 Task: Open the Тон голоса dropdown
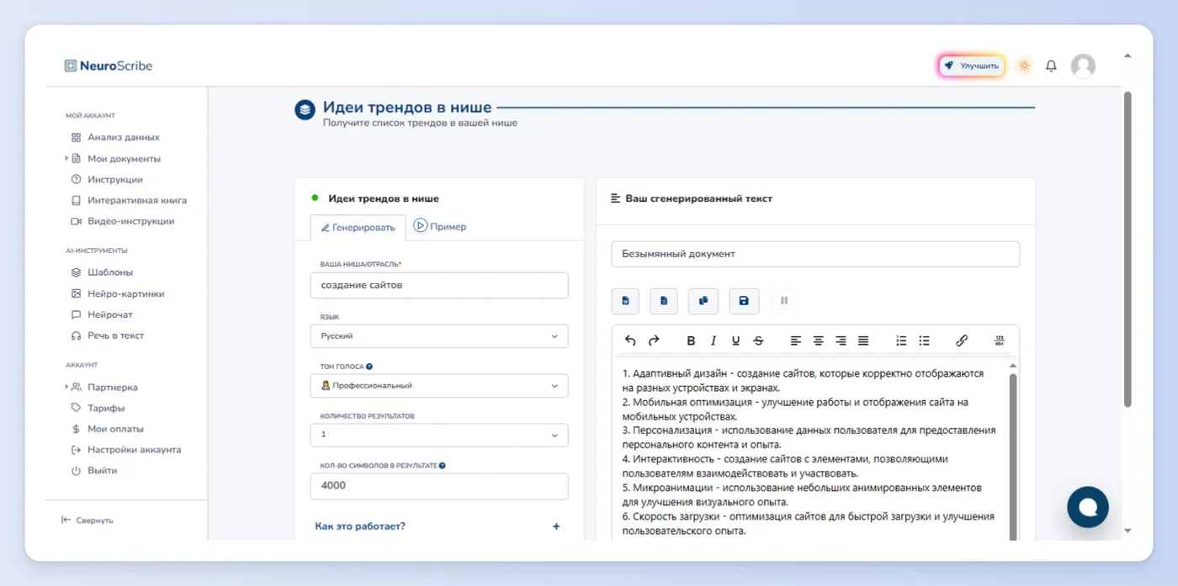tap(439, 385)
